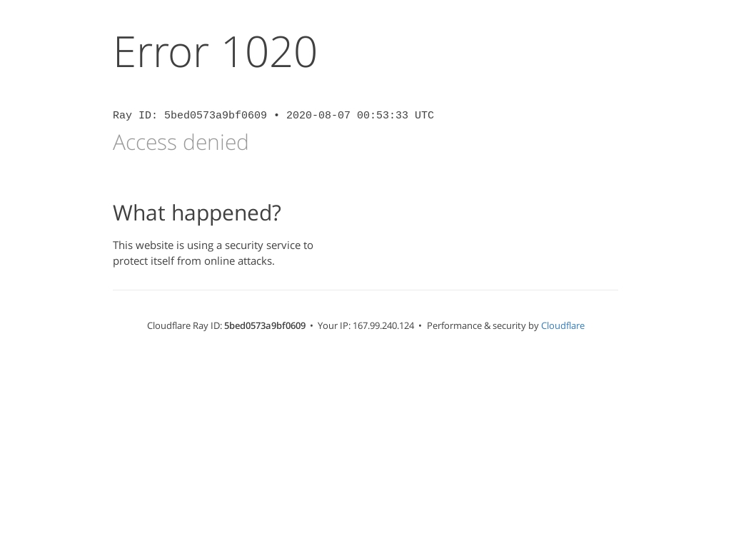Select the Ray ID label in monospace line
This screenshot has height=548, width=731.
(135, 116)
